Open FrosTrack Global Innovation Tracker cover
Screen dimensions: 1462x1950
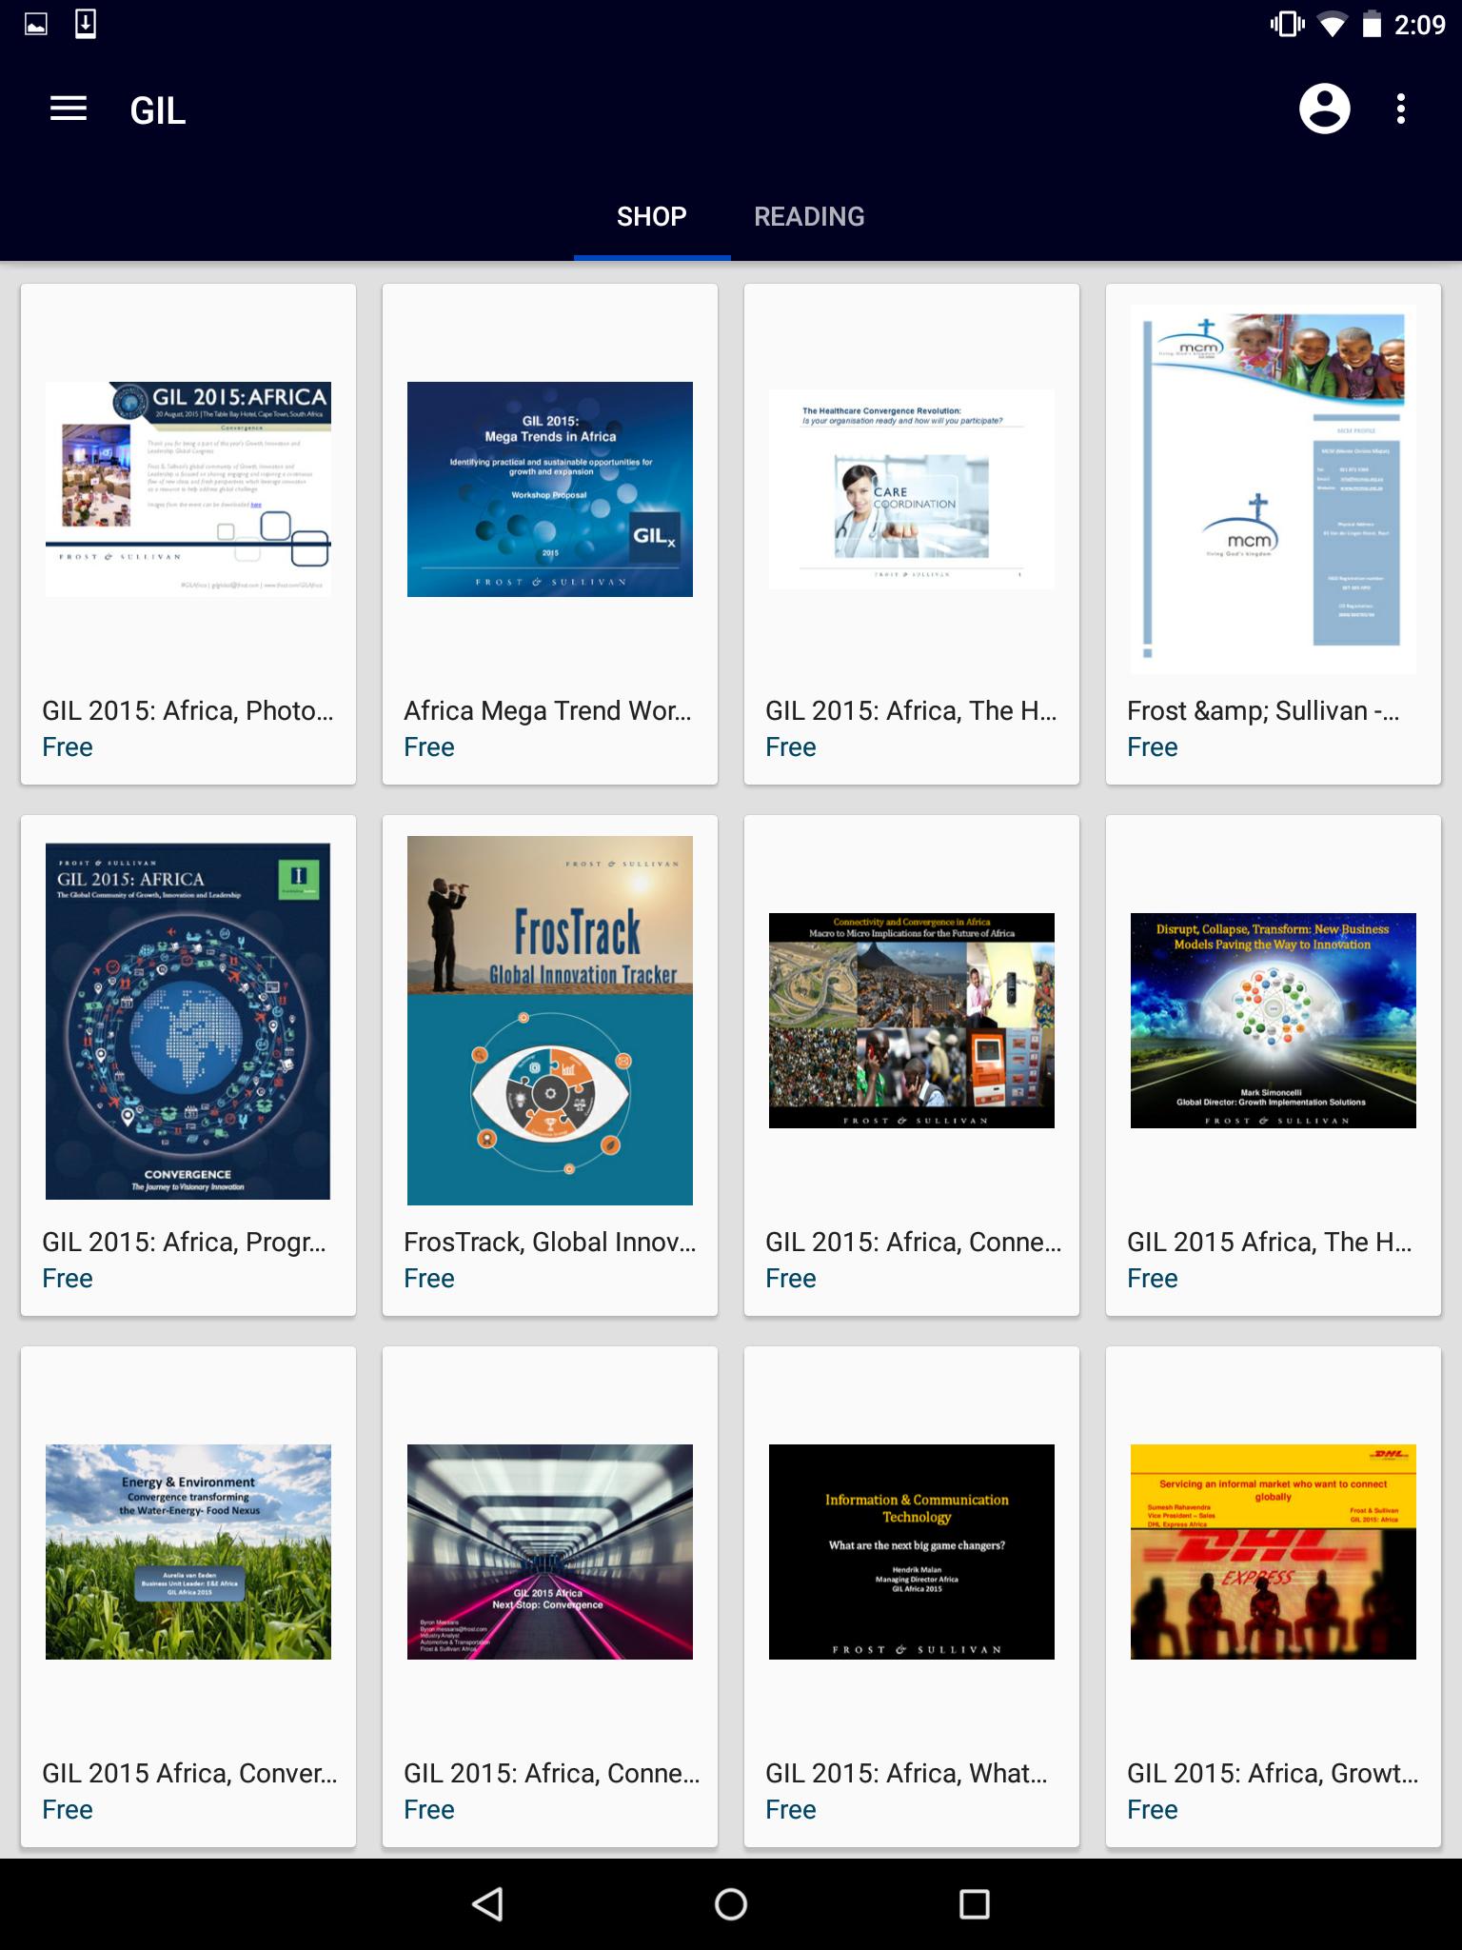coord(550,1021)
